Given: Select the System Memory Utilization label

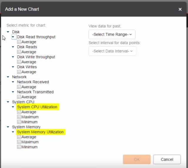Looking at the screenshot, I should [40, 132].
